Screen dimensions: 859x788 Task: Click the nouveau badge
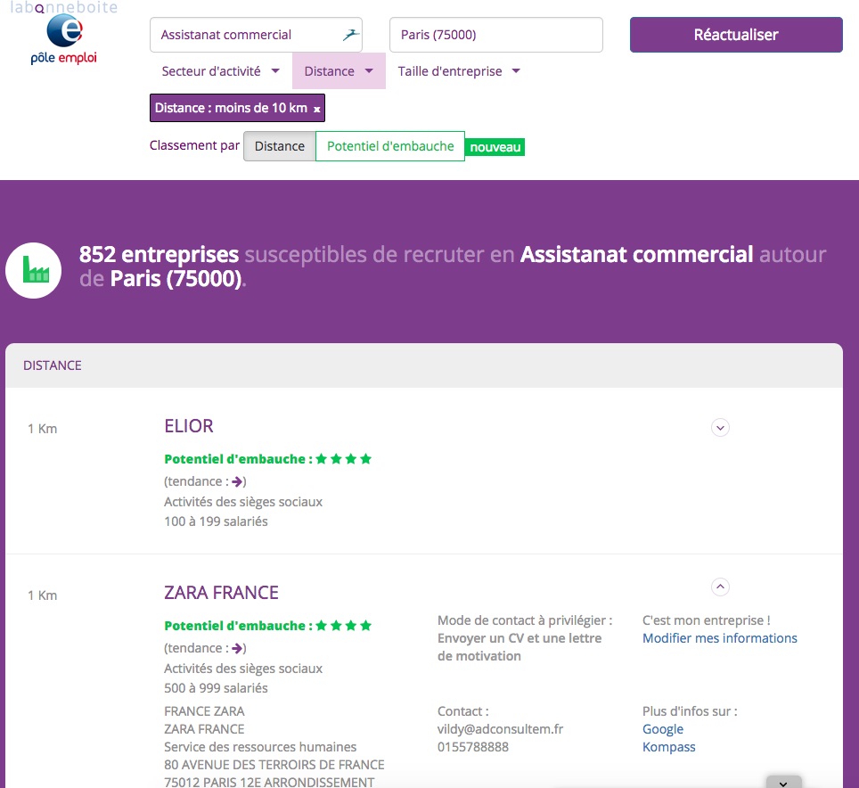[x=495, y=147]
